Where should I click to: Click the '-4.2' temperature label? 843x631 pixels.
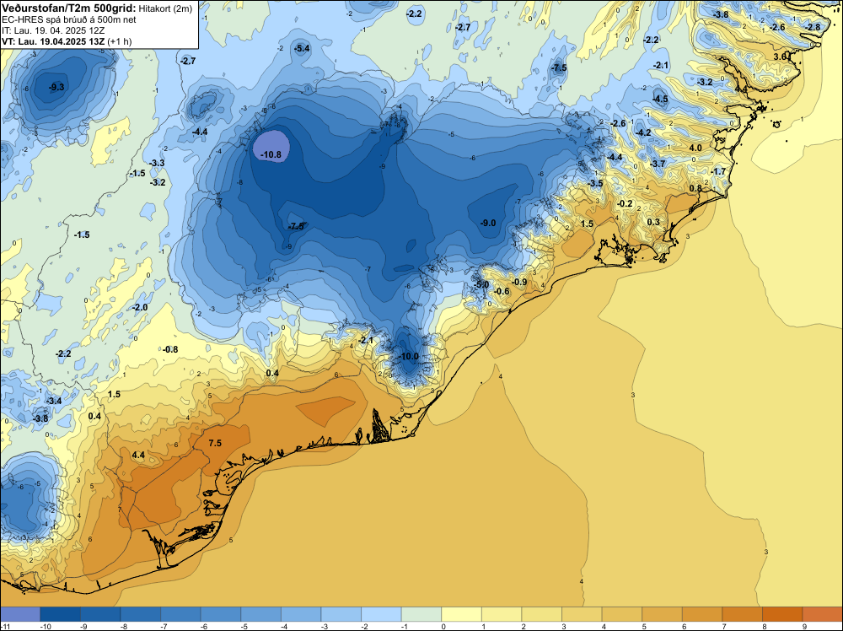click(642, 132)
